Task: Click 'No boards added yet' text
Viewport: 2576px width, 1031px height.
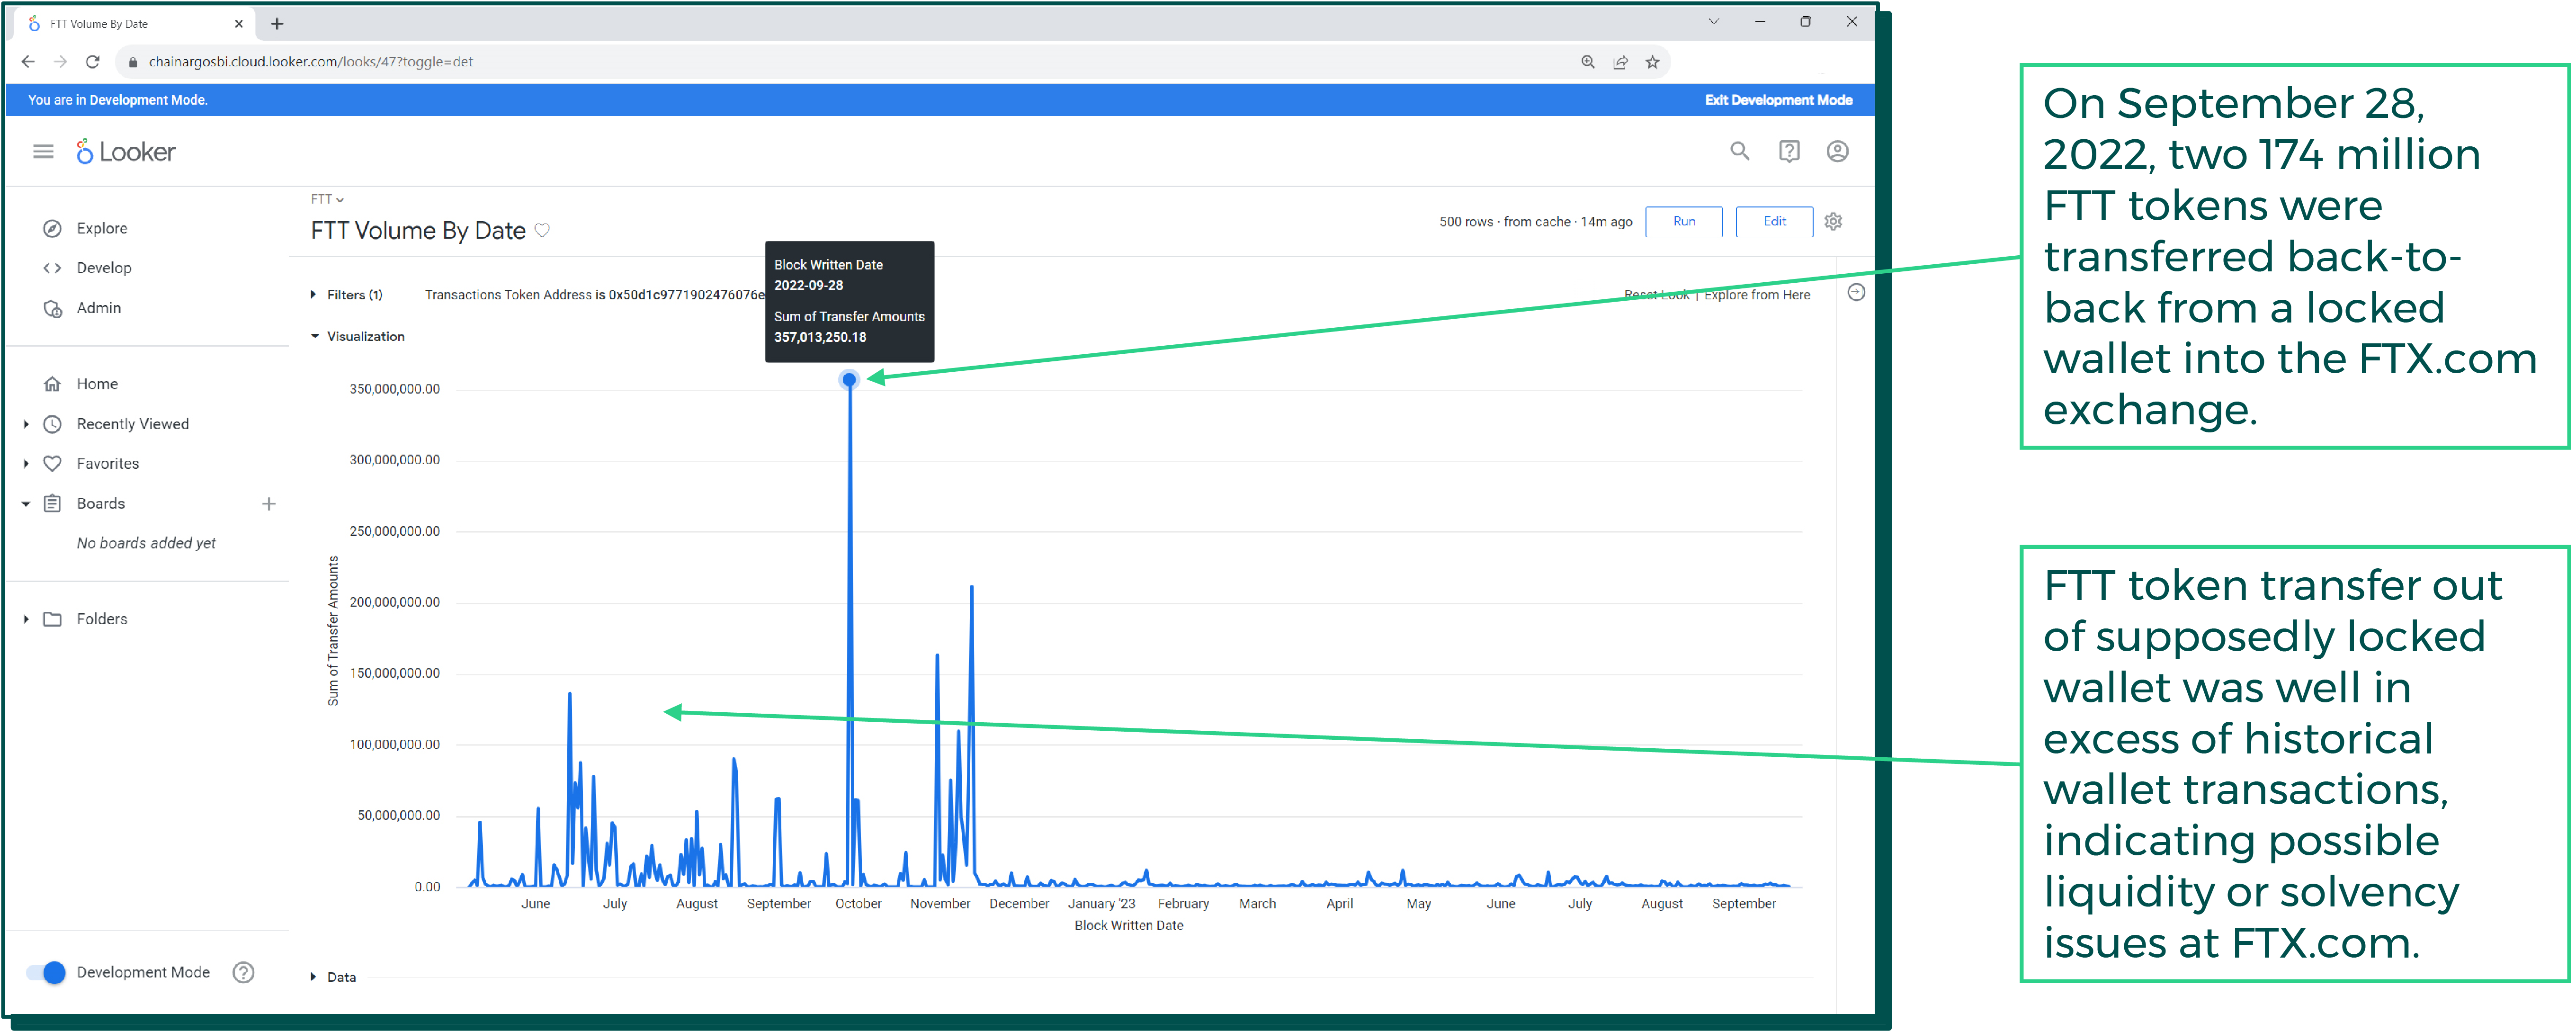Action: pyautogui.click(x=146, y=543)
